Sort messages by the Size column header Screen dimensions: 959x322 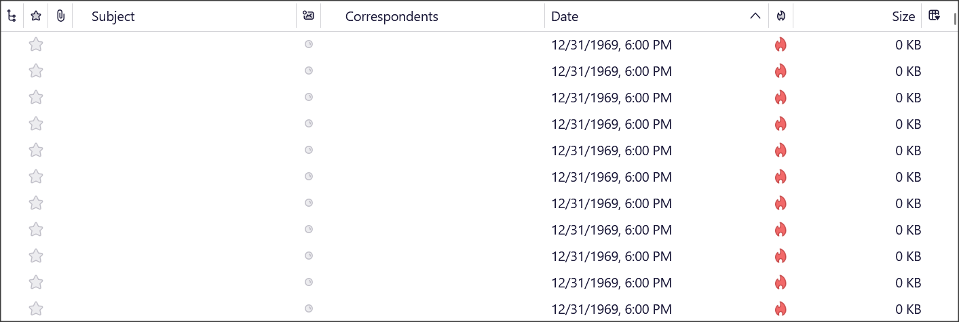(903, 16)
